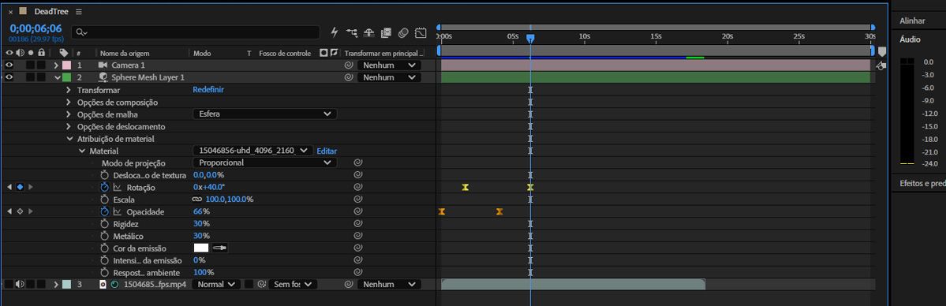This screenshot has width=946, height=306.
Task: Click graph icon beside Rotação
Action: 117,187
